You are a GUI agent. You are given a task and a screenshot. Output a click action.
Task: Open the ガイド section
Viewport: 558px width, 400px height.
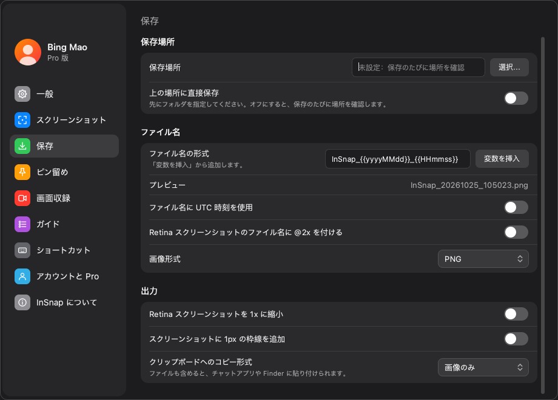(x=64, y=224)
